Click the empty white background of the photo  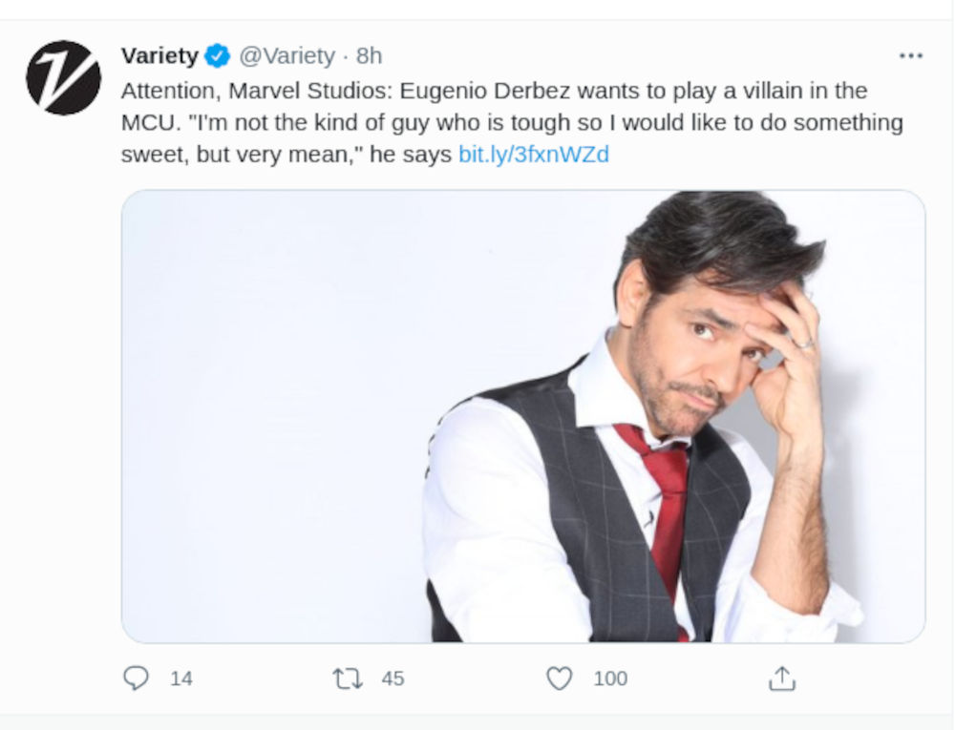[286, 401]
